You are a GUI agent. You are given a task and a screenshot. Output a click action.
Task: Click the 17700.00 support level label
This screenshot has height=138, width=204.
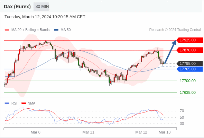click(x=188, y=81)
